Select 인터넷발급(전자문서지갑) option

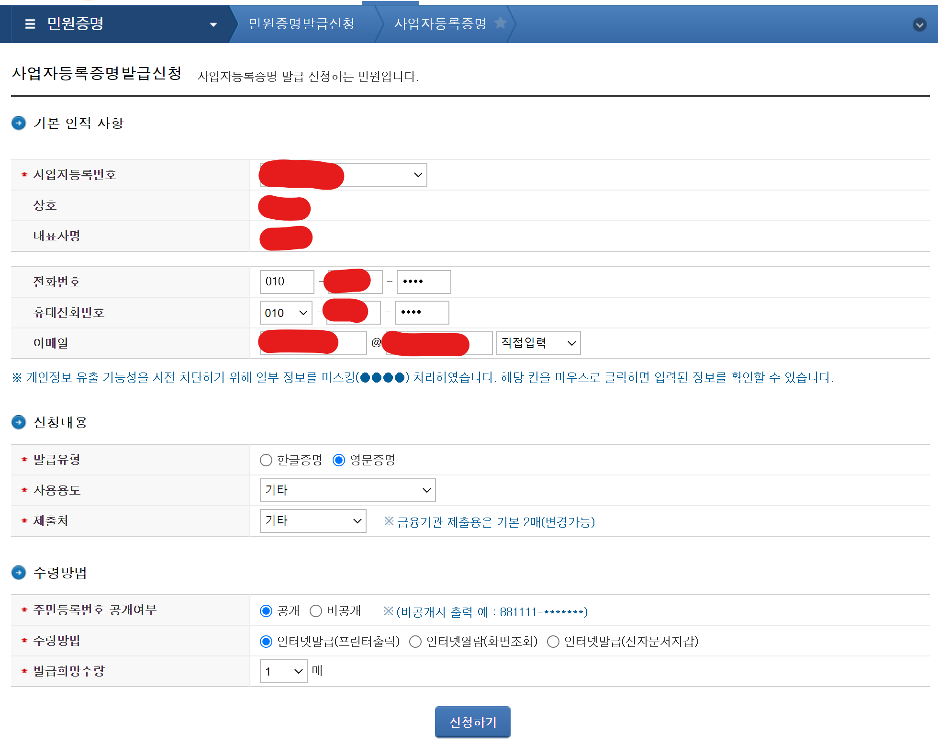(x=553, y=642)
